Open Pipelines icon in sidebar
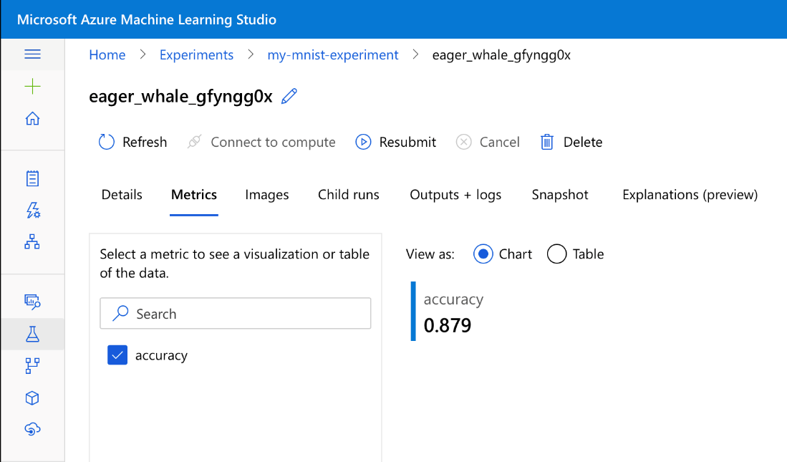This screenshot has width=787, height=462. click(32, 365)
